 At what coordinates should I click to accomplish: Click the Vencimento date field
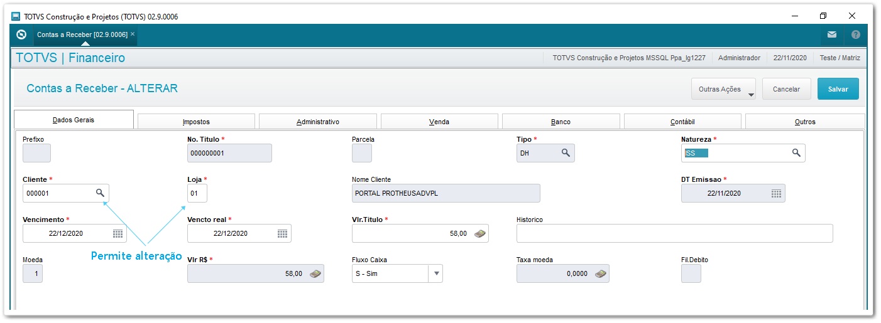click(x=75, y=233)
